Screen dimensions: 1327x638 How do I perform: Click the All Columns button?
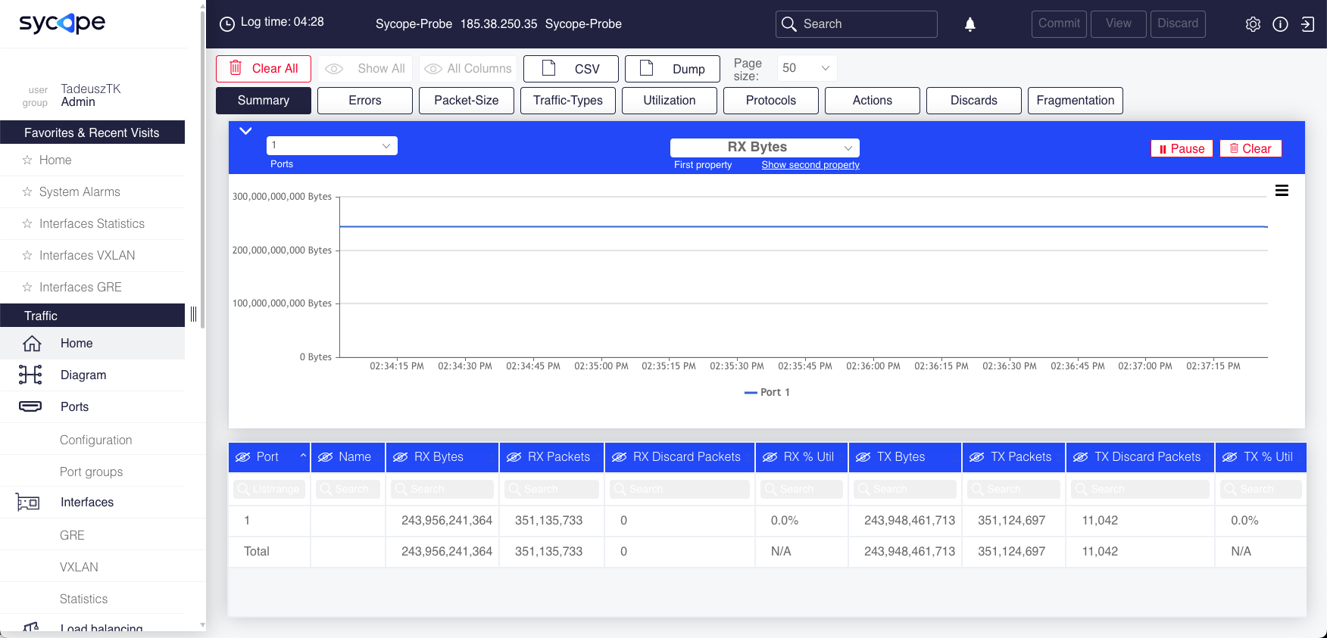pos(468,69)
